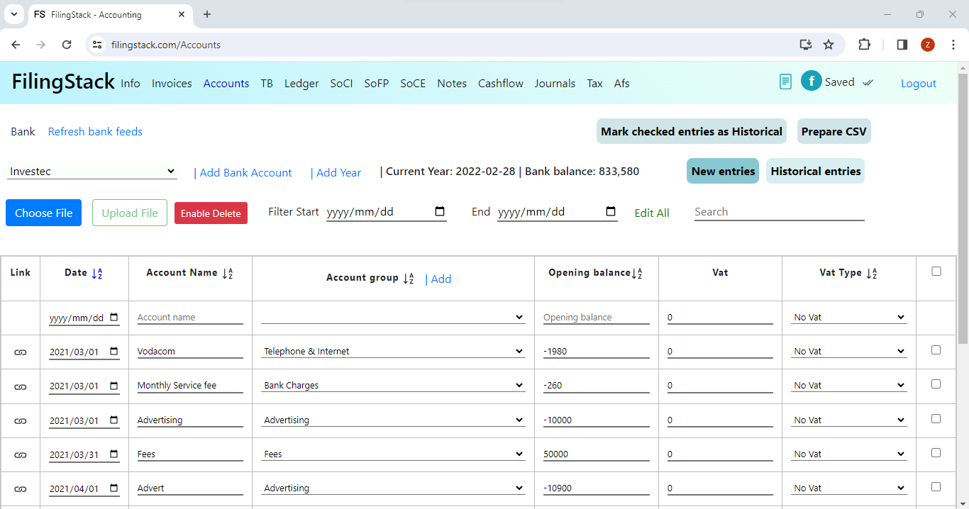Bookmark the page with the browser star icon
Viewport: 969px width, 509px height.
point(829,44)
